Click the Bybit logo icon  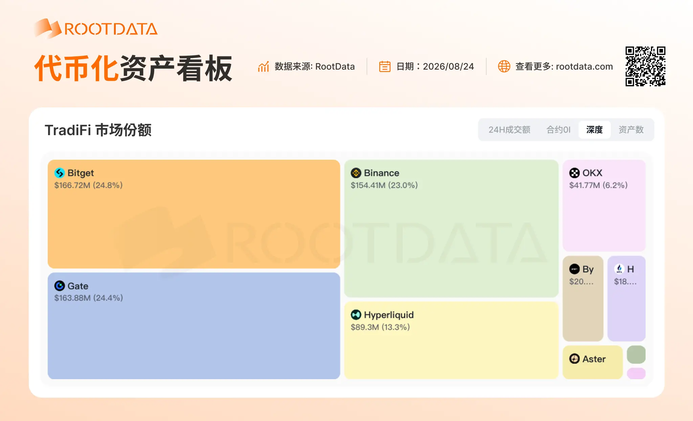[x=575, y=269]
